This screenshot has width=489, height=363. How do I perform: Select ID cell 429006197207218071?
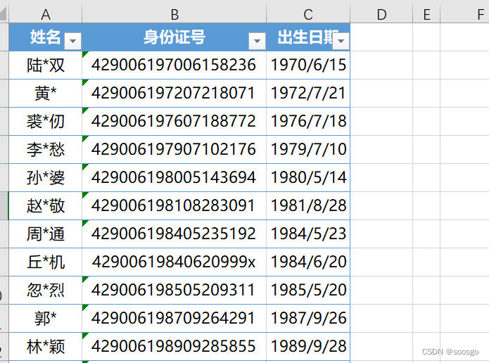(174, 94)
